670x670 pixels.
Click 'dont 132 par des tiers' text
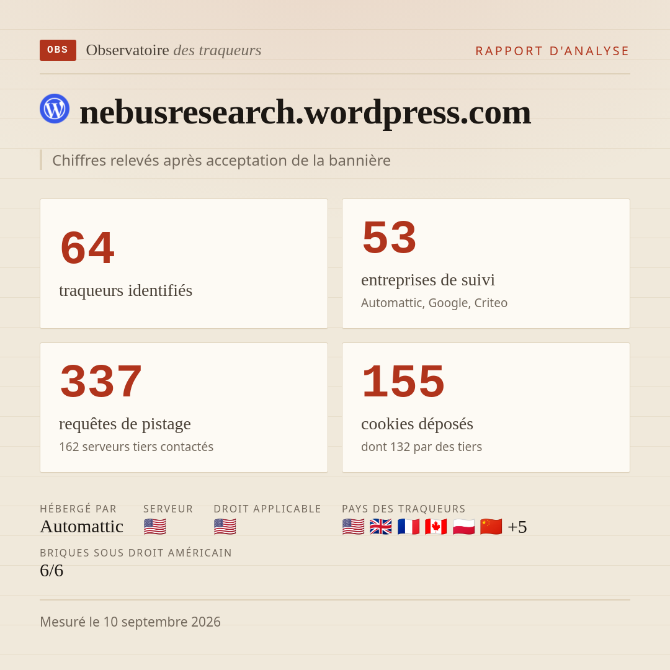point(421,447)
